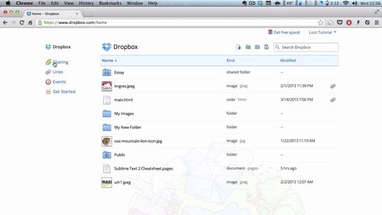This screenshot has width=382, height=215.
Task: Click the osx-mountain-lion-icon.jpg thumbnail
Action: coord(107,141)
